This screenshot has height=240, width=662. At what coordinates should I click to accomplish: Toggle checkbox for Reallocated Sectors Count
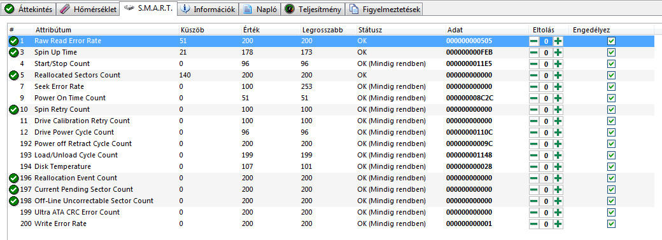[x=611, y=75]
